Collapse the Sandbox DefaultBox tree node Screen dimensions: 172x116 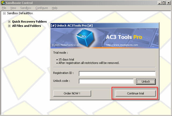coord(4,13)
